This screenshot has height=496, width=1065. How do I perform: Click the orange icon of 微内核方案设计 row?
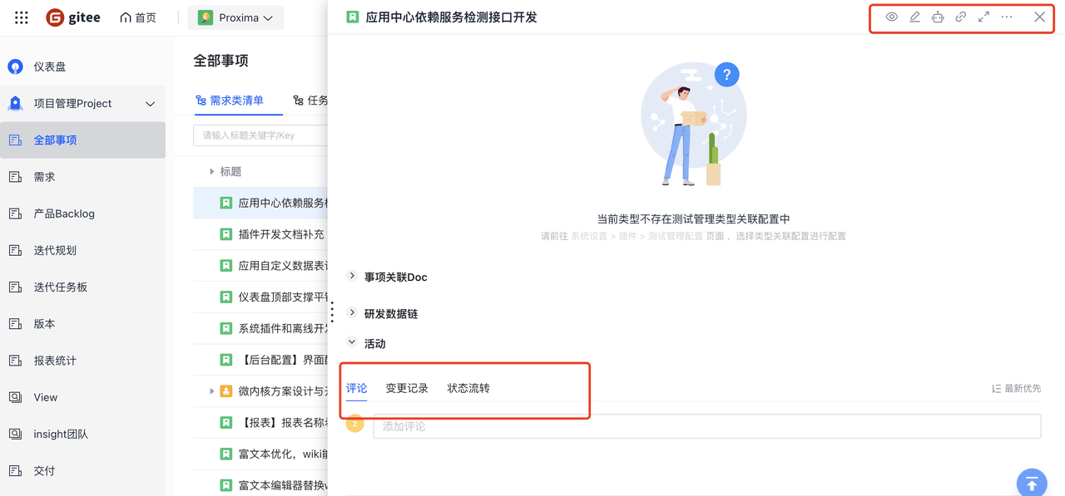coord(225,391)
